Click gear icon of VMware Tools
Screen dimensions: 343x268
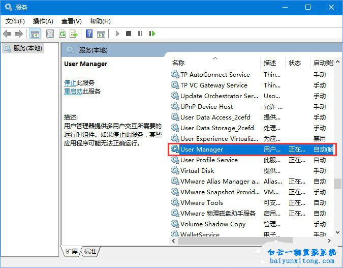point(175,202)
